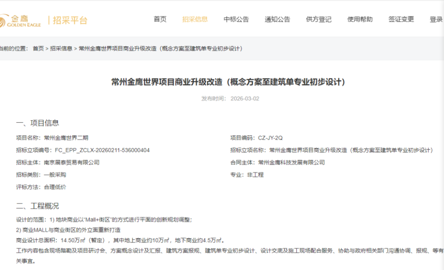Click the total area line 14.50万㎡

121,240
